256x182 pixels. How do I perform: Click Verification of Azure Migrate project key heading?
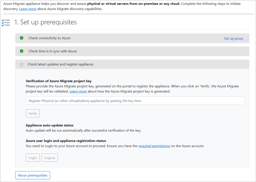pyautogui.click(x=59, y=81)
